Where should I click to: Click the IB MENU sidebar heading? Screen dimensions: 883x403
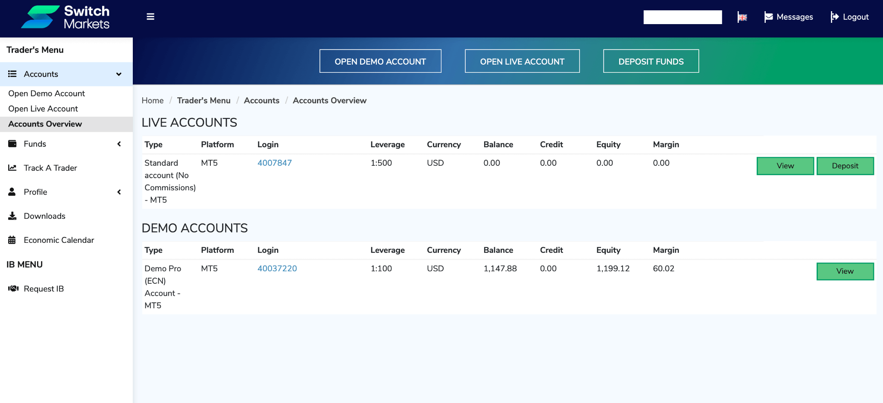coord(25,264)
